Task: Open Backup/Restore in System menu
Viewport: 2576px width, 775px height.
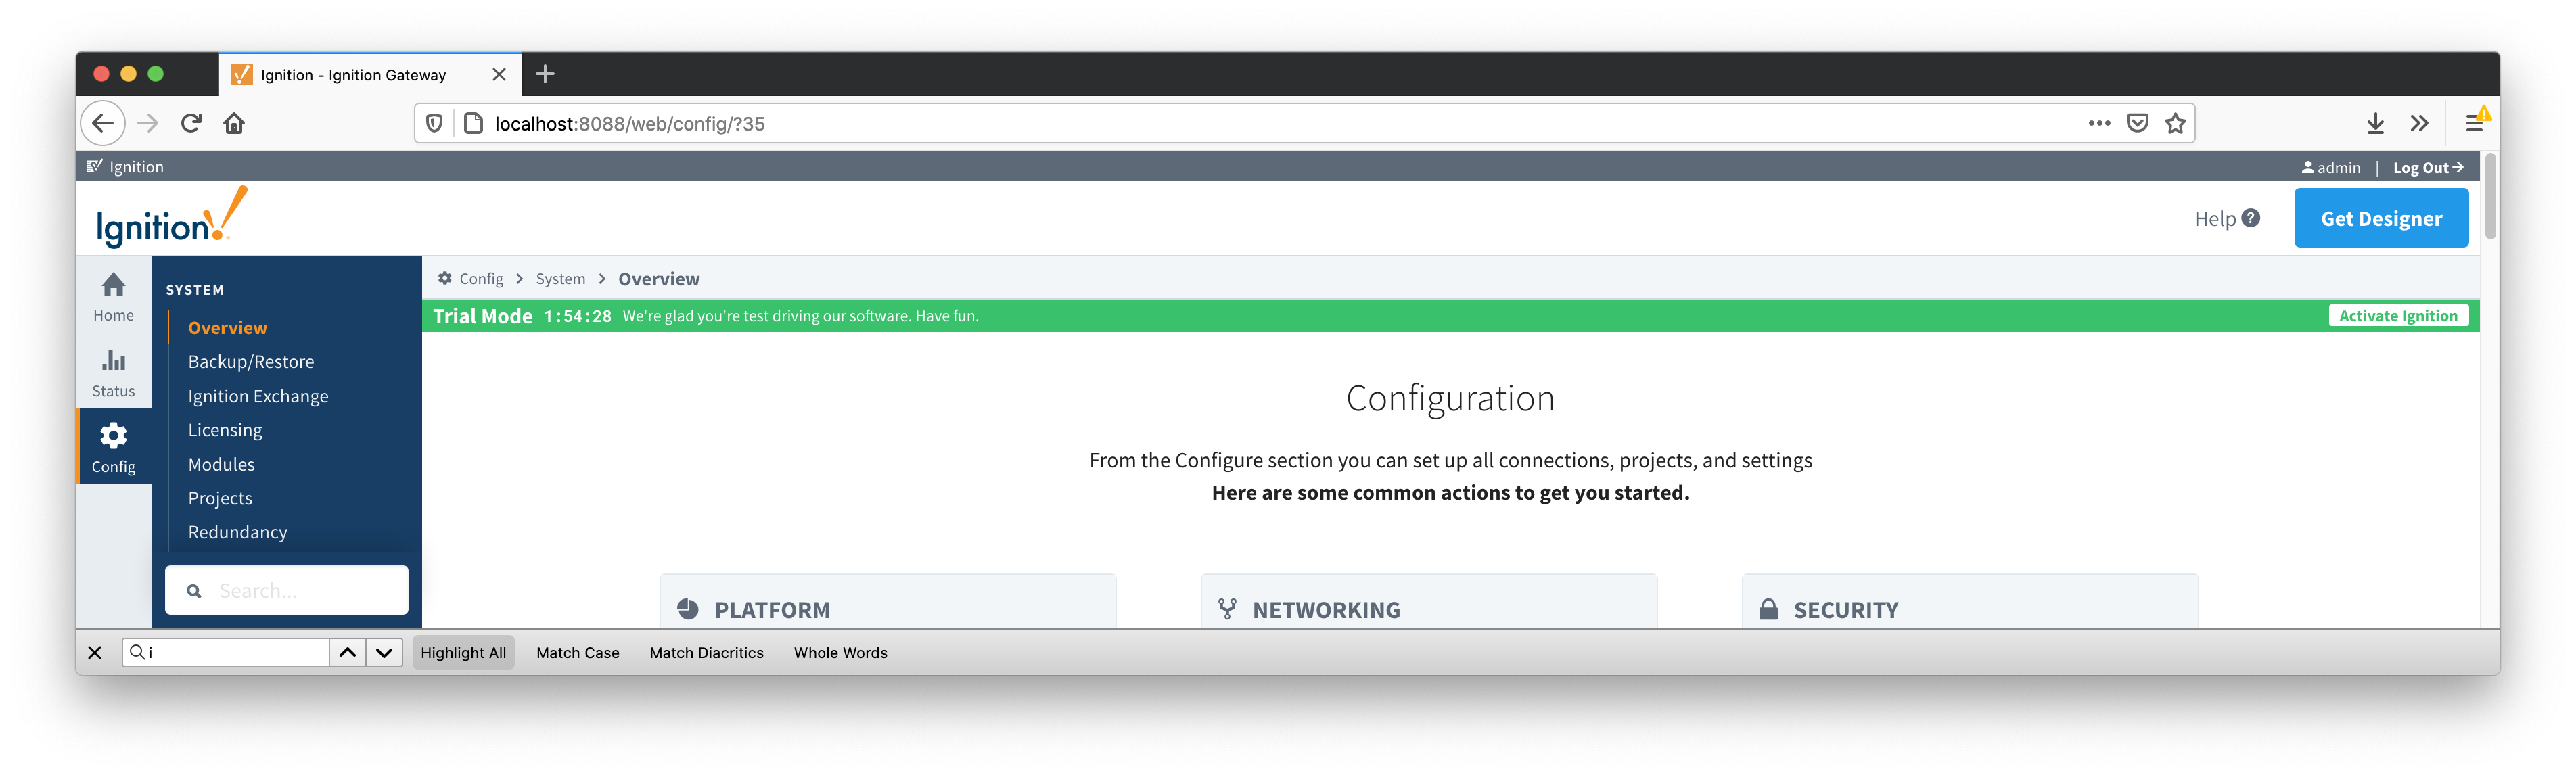Action: [251, 362]
